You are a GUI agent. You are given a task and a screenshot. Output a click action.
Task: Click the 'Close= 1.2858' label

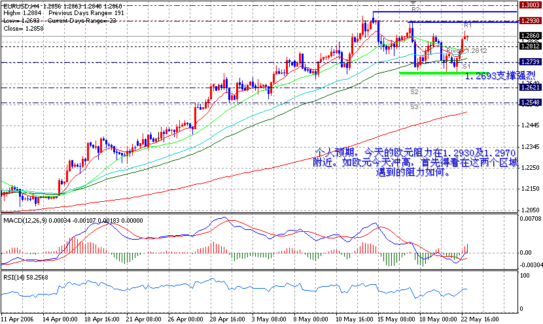click(x=24, y=28)
